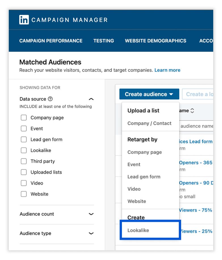Choose Event in the Retarget by menu
222x260 pixels.
click(134, 165)
